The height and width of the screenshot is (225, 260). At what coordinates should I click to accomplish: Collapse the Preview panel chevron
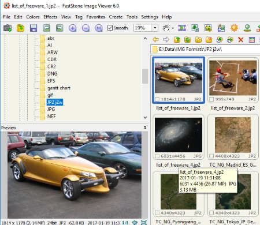click(145, 127)
